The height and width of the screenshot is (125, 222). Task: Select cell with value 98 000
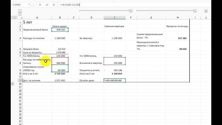click(x=178, y=45)
